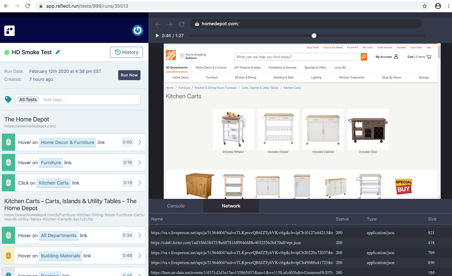Image resolution: width=452 pixels, height=276 pixels.
Task: Select the Includes Door cart thumbnail
Action: (368, 130)
